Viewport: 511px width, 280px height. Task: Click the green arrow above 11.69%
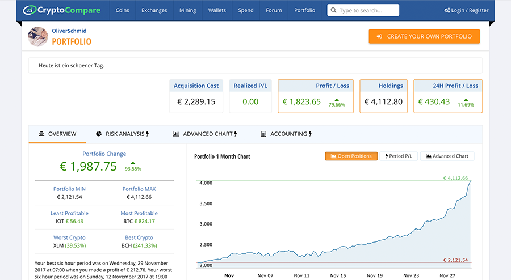(466, 100)
